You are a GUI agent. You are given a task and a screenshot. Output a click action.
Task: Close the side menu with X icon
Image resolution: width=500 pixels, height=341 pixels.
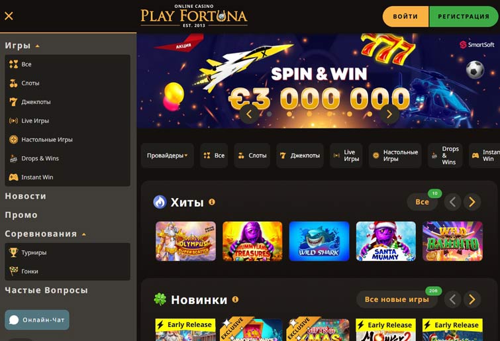9,16
